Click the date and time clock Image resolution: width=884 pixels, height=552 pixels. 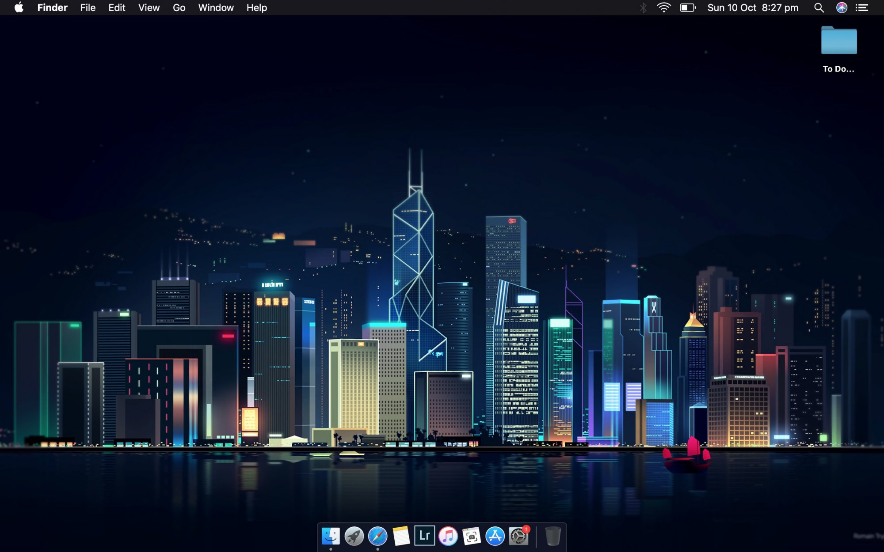pyautogui.click(x=753, y=8)
